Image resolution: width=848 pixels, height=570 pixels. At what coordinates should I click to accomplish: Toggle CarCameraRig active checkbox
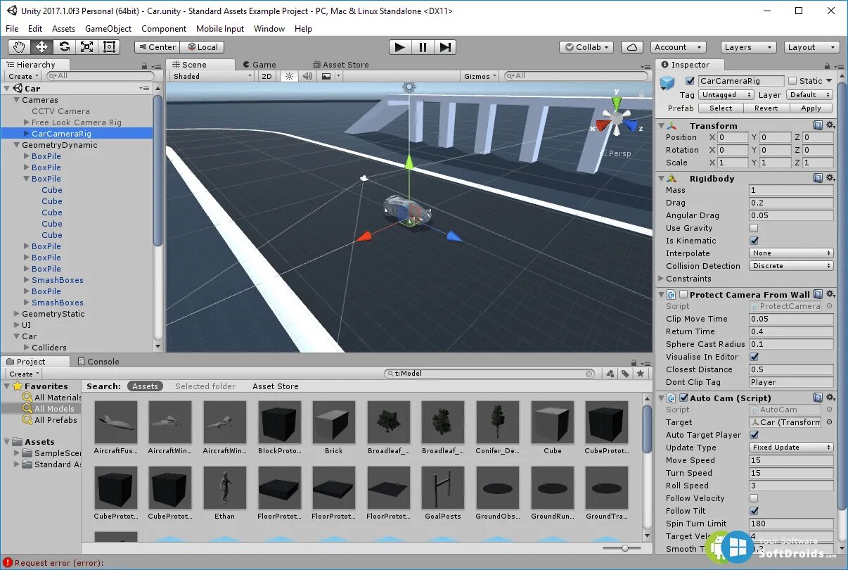pyautogui.click(x=690, y=81)
